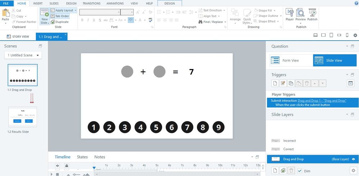
Task: Toggle the Dim checkbox for slide layers
Action: tap(300, 171)
